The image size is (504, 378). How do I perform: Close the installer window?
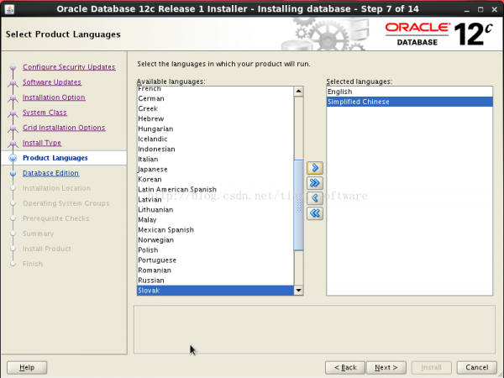click(495, 9)
